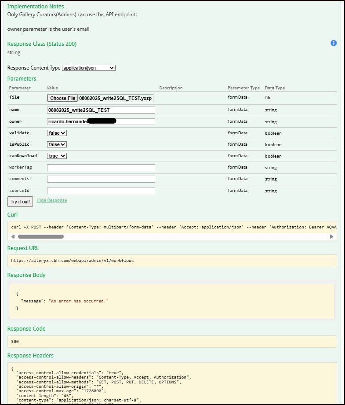Open the Response Content Type dropdown
345x405 pixels.
[x=89, y=68]
